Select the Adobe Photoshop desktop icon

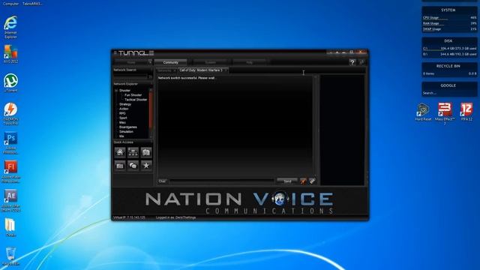click(10, 143)
